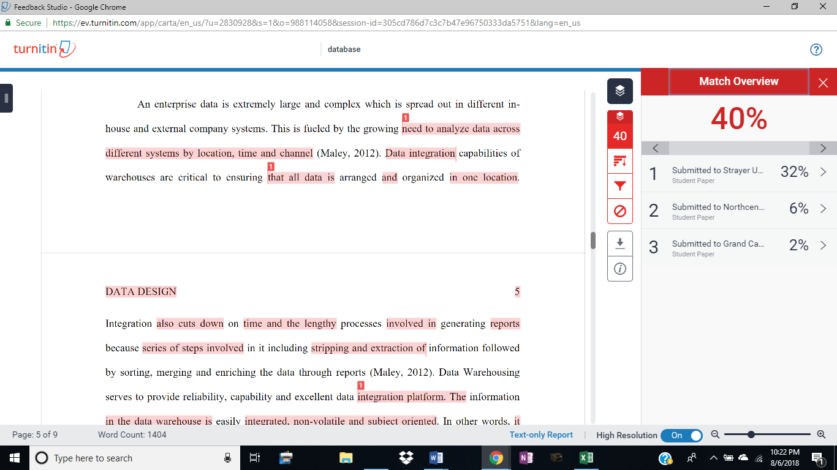Click the match flag above 'need to analyze'
The width and height of the screenshot is (837, 470).
pos(405,117)
